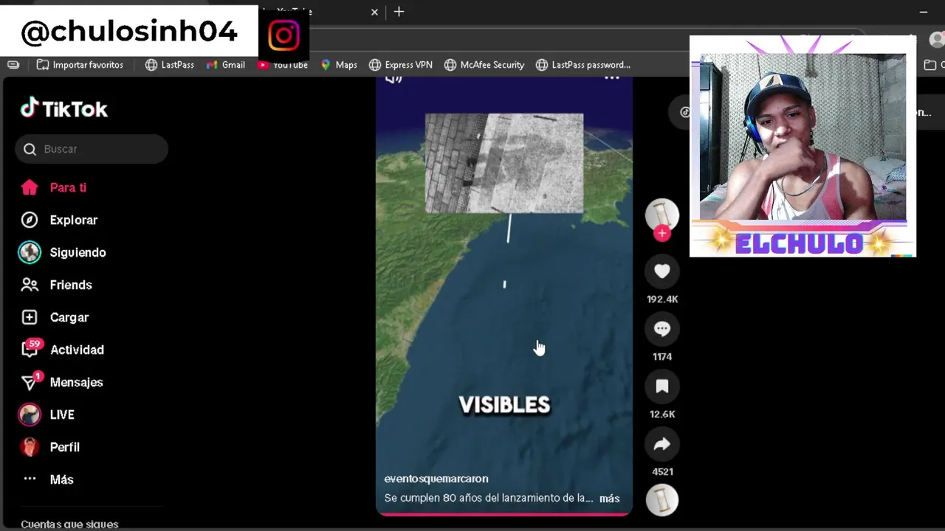Share the video using arrow icon
This screenshot has width=945, height=531.
(662, 444)
